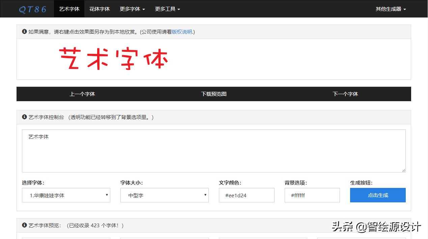Click the QT86 site logo
428x239 pixels.
point(33,9)
